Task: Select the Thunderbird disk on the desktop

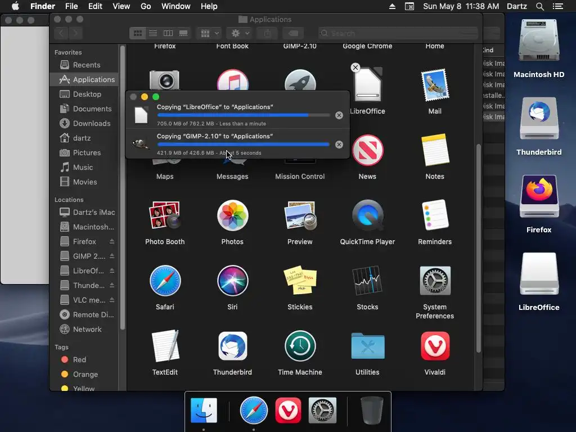Action: coord(539,118)
